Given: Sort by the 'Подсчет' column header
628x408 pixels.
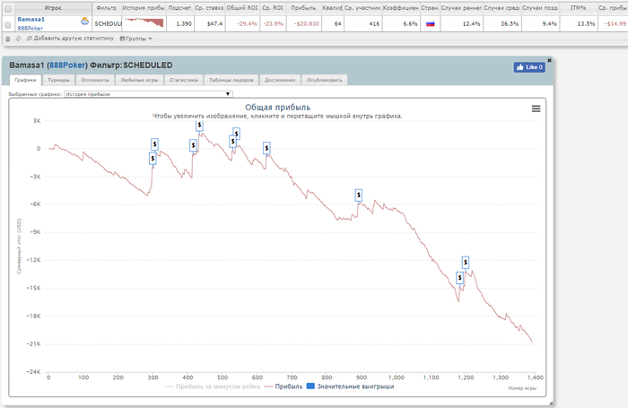Looking at the screenshot, I should [179, 8].
